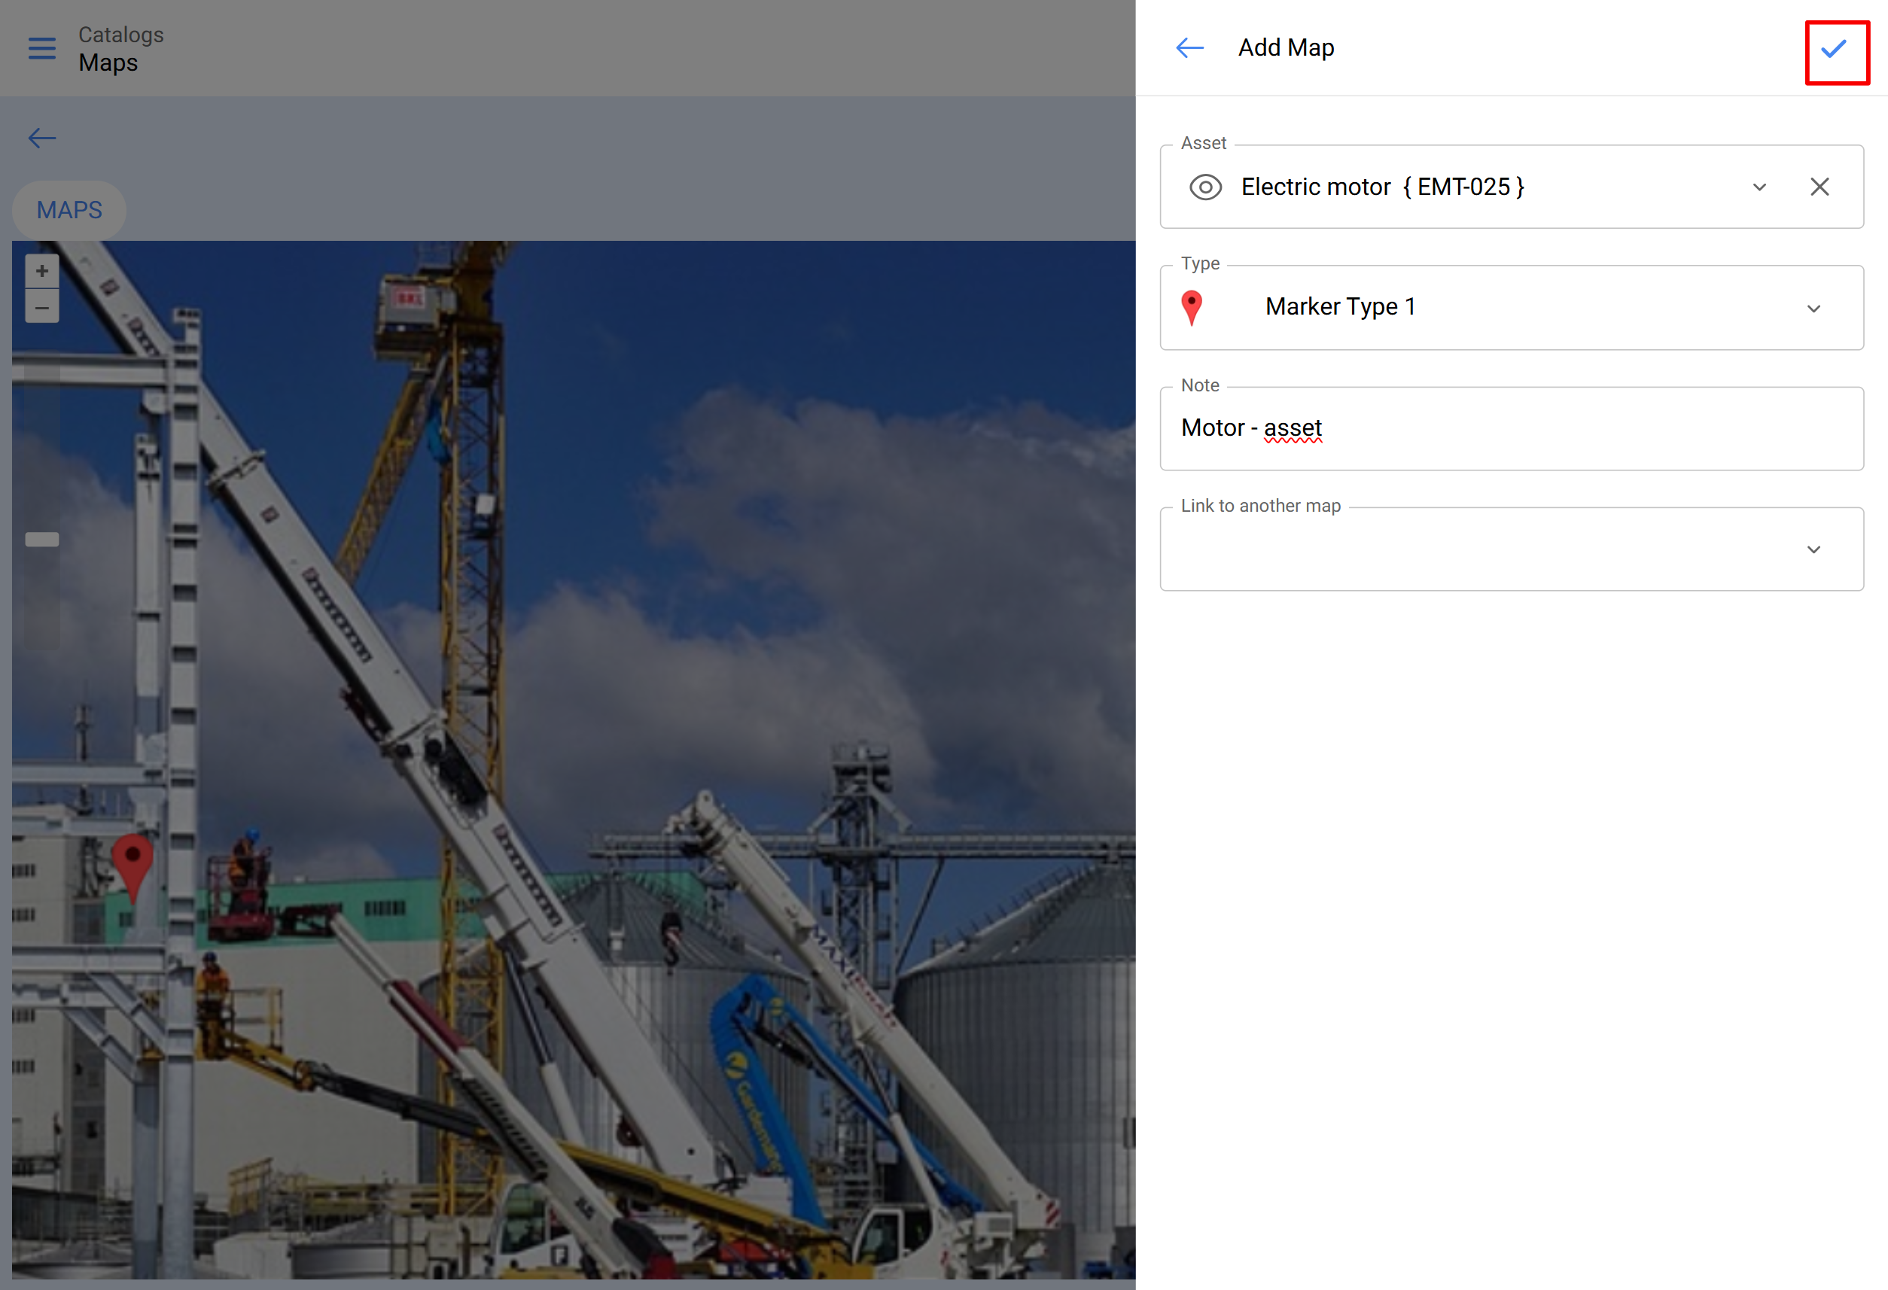Viewport: 1888px width, 1290px height.
Task: Clear the selected Electric motor asset
Action: coord(1819,187)
